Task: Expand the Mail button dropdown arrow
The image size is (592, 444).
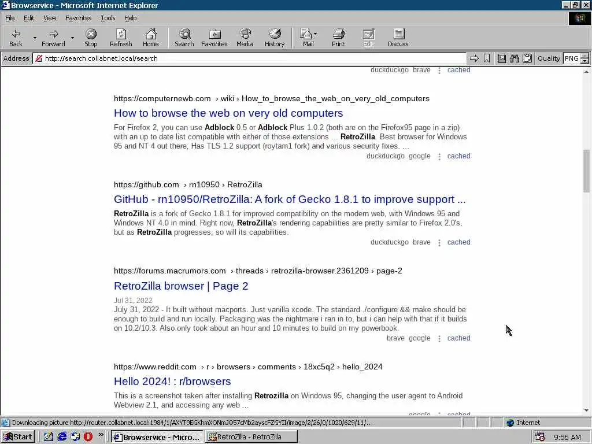Action: pos(315,34)
